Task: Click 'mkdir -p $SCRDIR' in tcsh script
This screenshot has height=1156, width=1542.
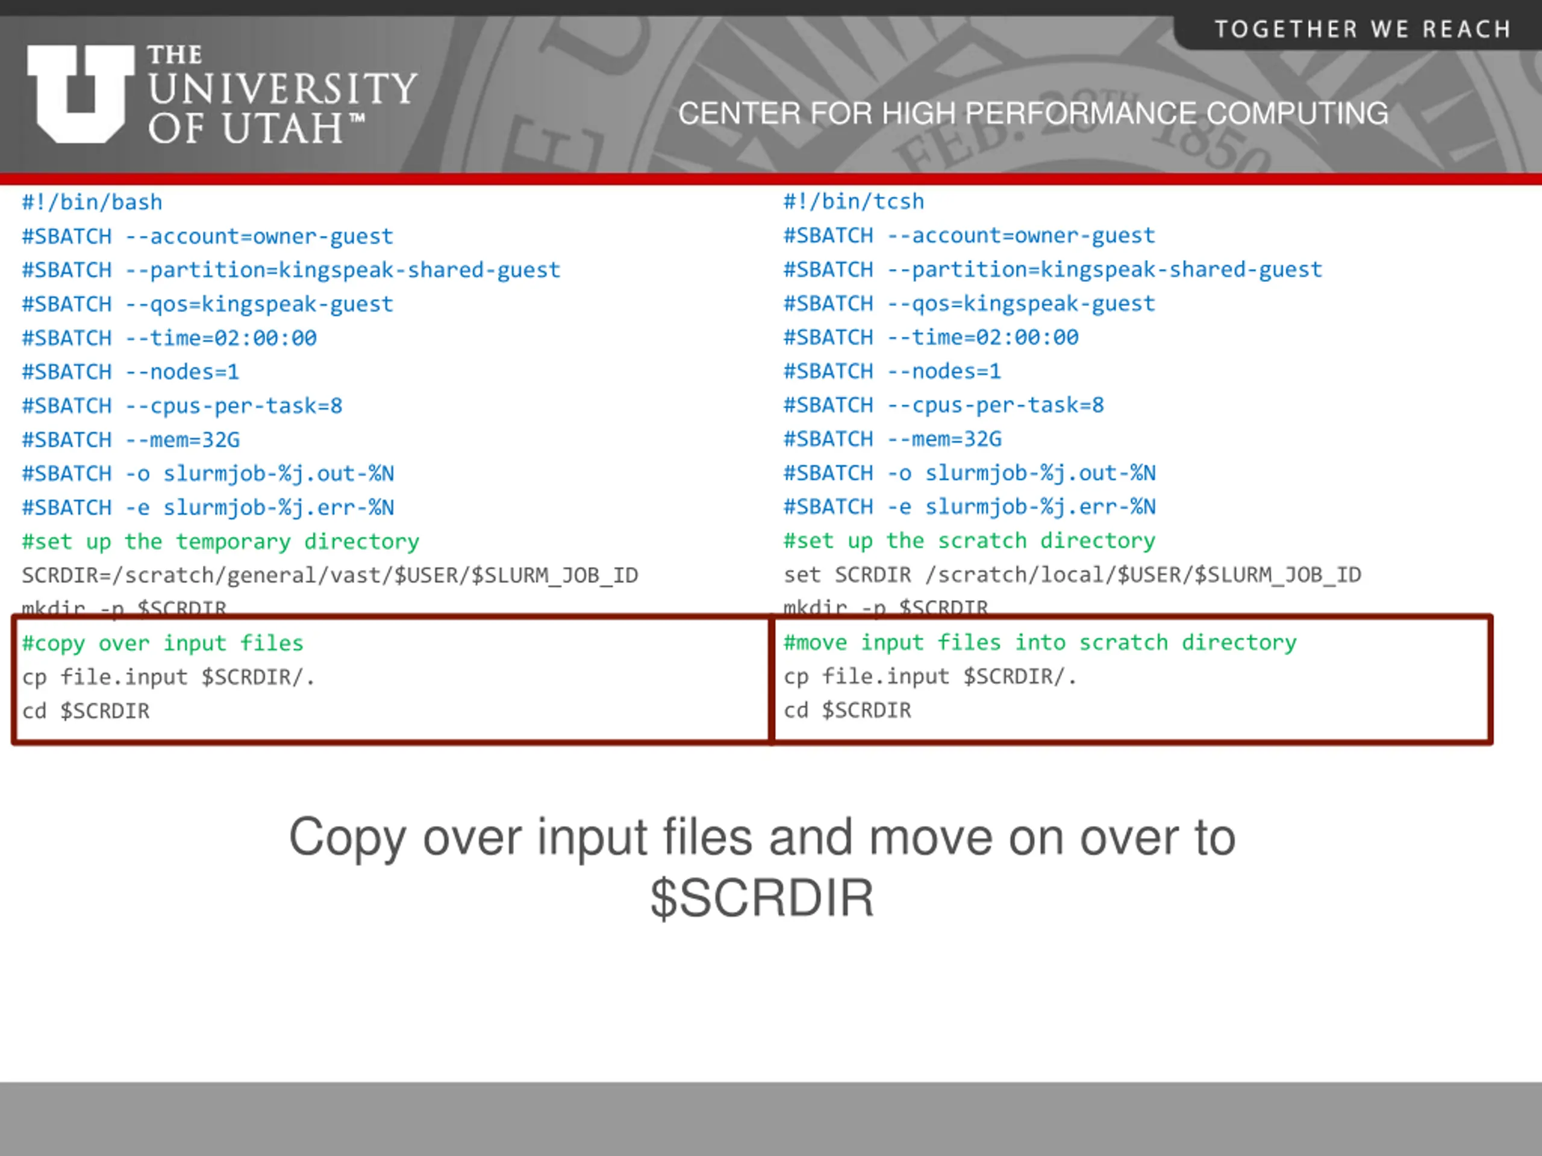Action: 886,607
